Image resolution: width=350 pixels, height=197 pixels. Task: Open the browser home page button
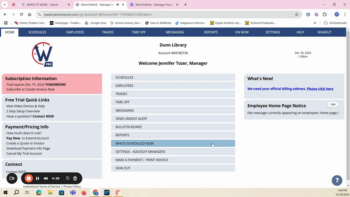[30, 15]
